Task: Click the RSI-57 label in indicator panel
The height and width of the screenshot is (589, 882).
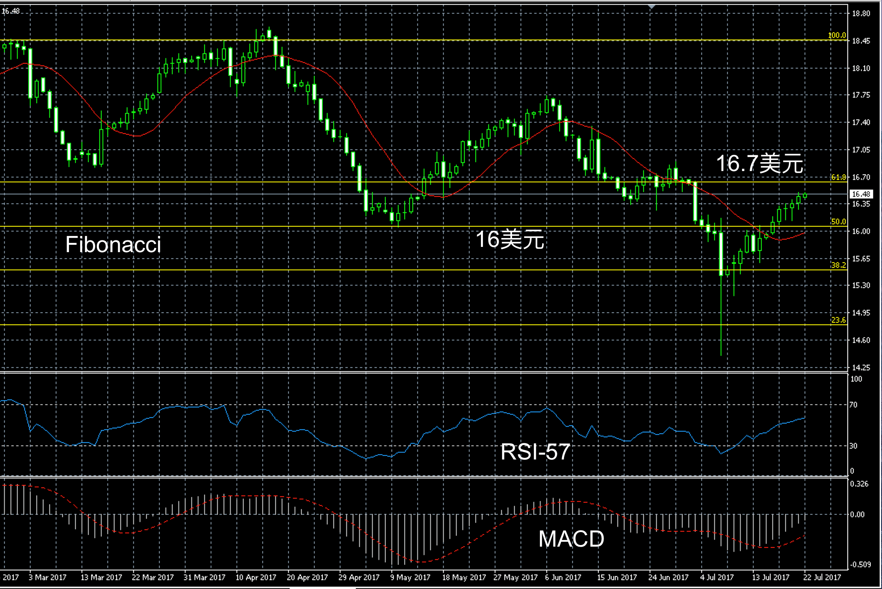Action: coord(535,452)
